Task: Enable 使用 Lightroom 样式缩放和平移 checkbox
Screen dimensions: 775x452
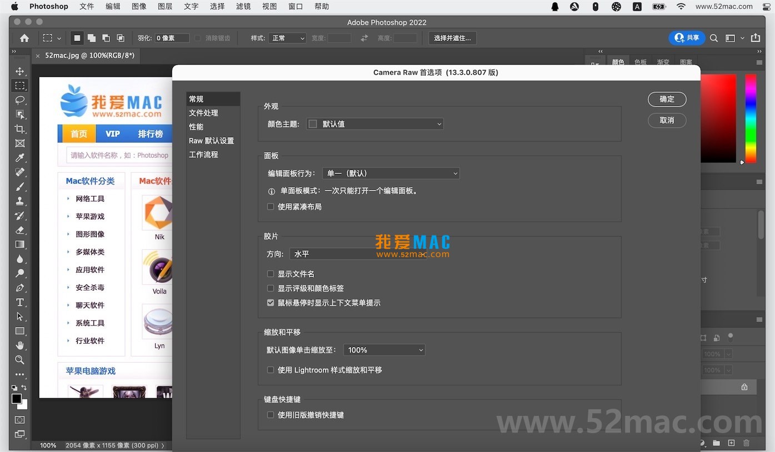Action: pos(271,370)
